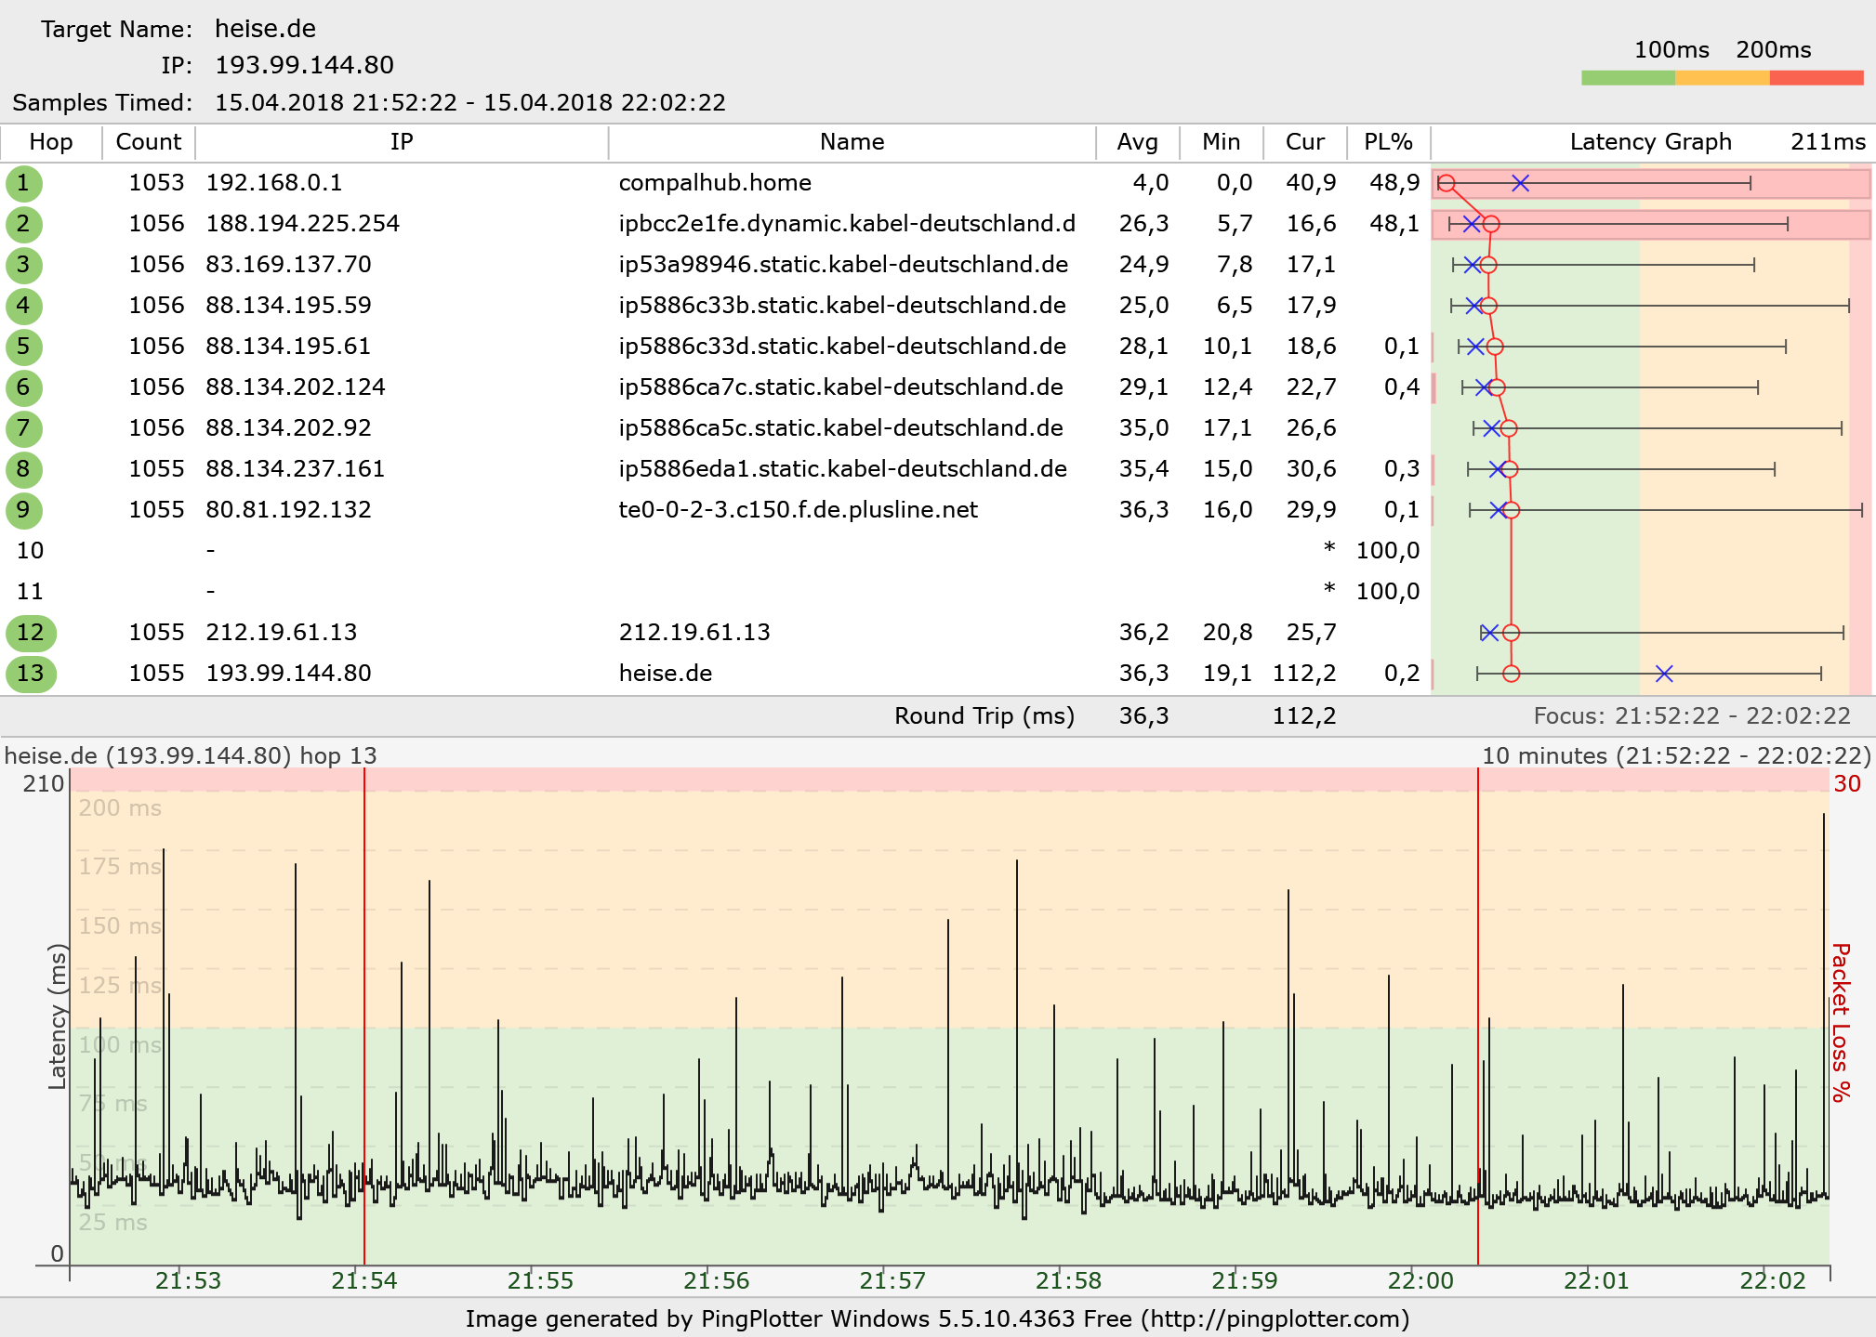The height and width of the screenshot is (1337, 1876).
Task: Click the Min column header
Action: [x=1221, y=142]
